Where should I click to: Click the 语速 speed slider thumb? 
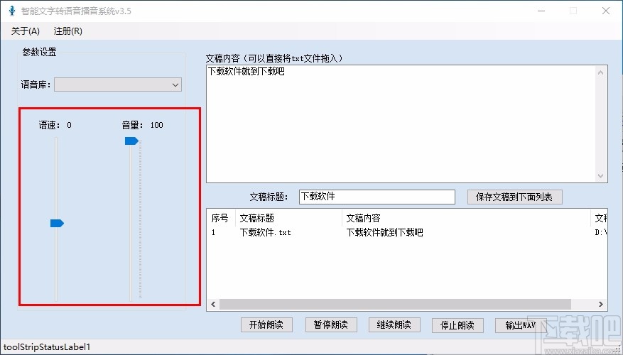(x=57, y=223)
